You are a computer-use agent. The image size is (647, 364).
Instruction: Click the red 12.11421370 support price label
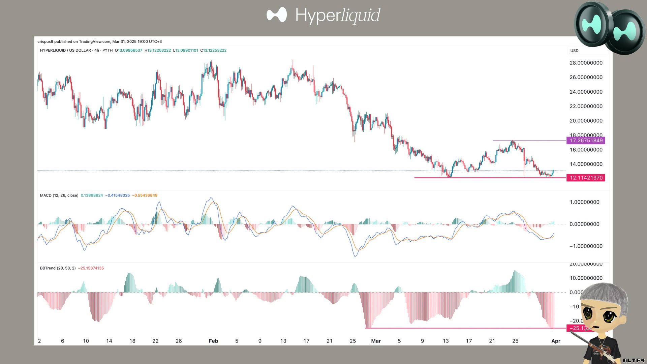click(586, 178)
